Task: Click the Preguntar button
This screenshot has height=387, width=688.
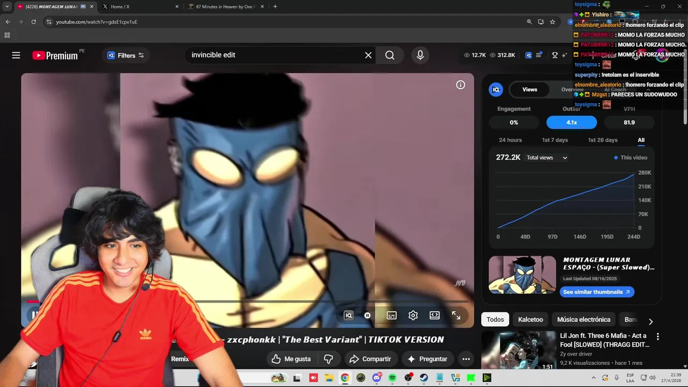Action: tap(427, 359)
